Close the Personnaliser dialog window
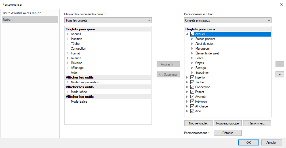 tap(281, 4)
